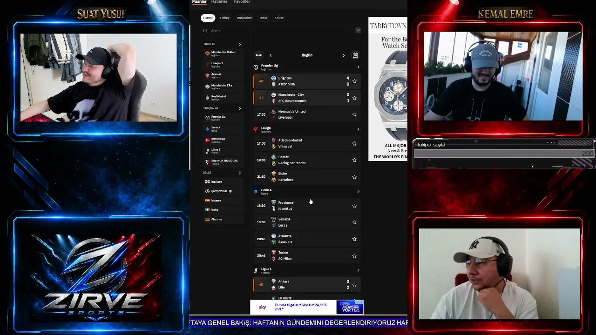Click the İspanya flag icon
Screen dimensions: 596x335
pyautogui.click(x=207, y=201)
